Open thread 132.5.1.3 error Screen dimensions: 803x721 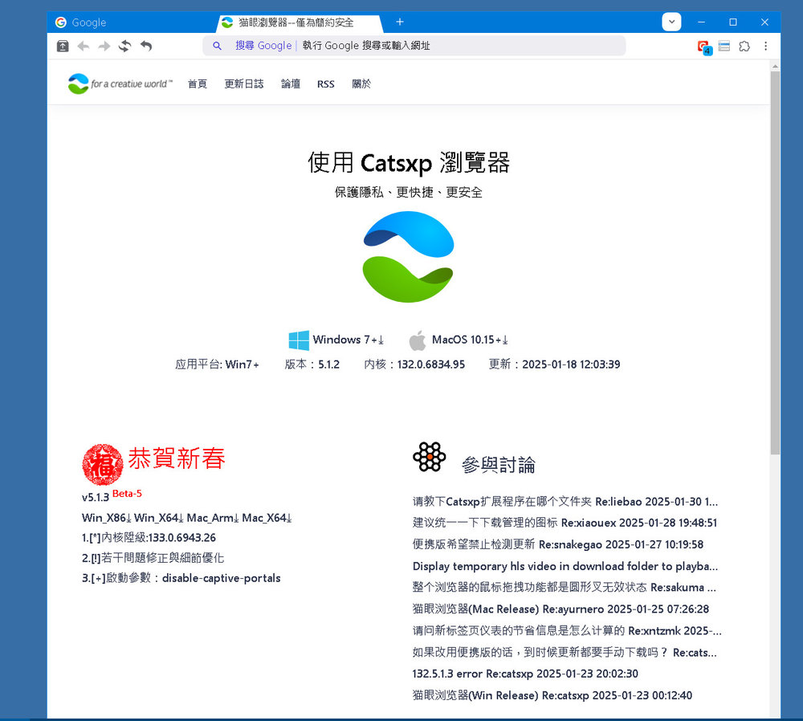(525, 674)
